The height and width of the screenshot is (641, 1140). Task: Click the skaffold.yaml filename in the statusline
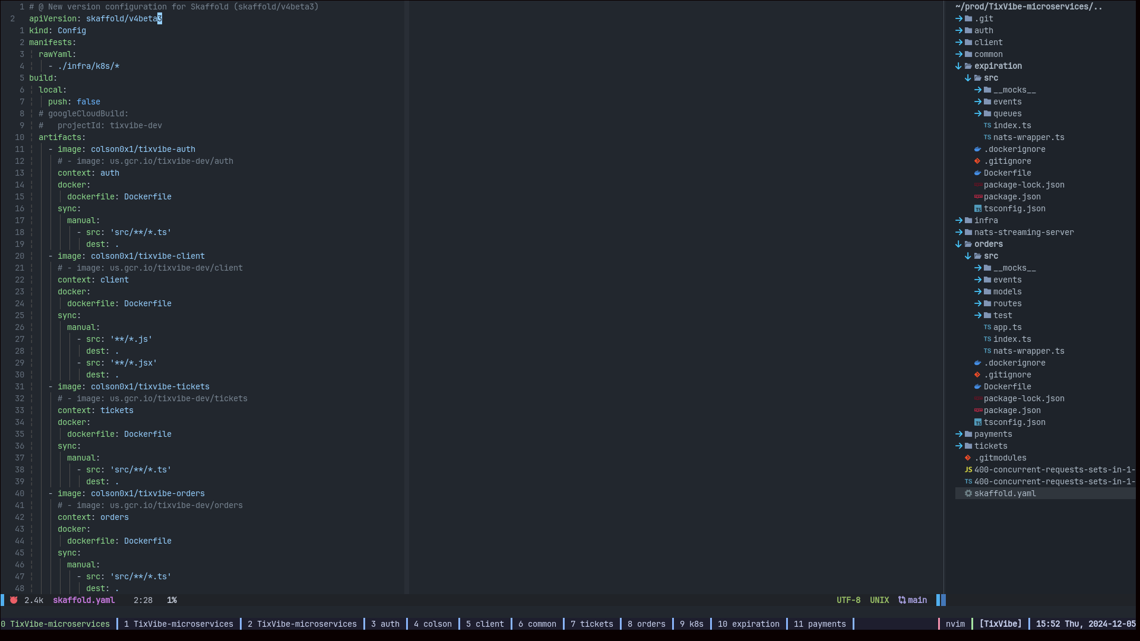pyautogui.click(x=84, y=600)
